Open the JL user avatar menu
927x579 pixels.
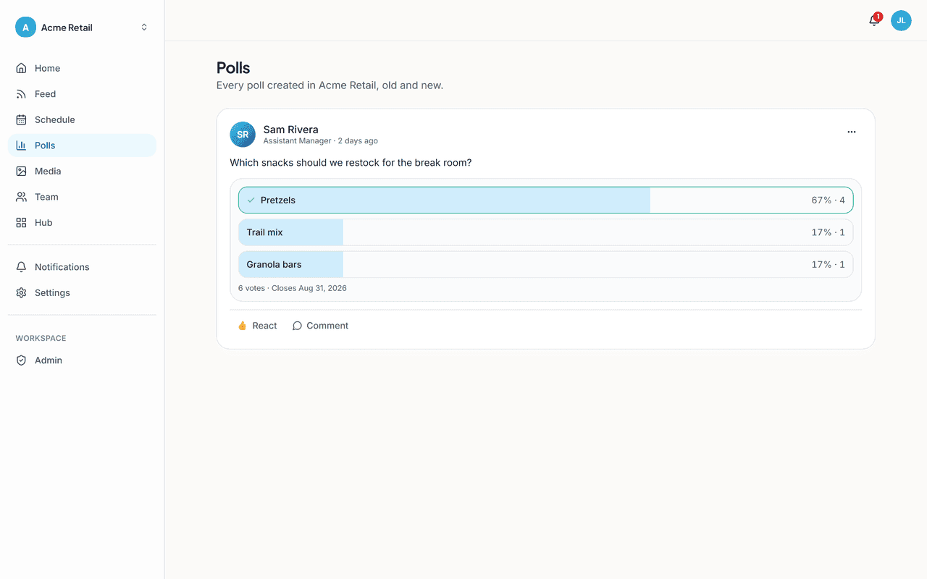pyautogui.click(x=901, y=20)
